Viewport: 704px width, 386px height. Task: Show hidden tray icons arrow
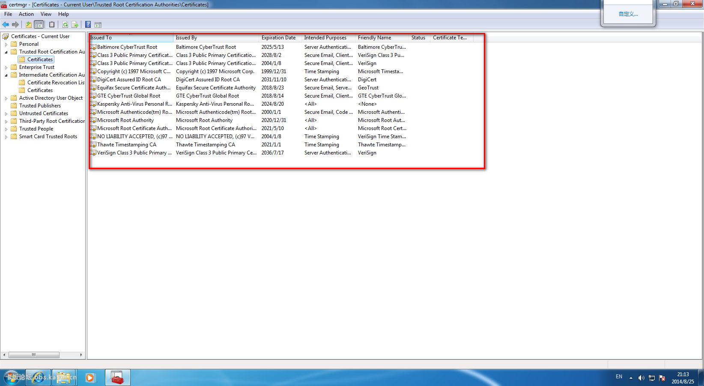point(631,378)
